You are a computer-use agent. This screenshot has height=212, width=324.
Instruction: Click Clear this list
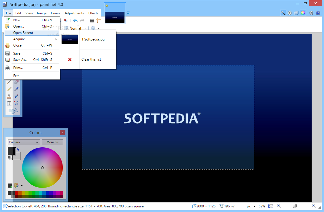(91, 59)
